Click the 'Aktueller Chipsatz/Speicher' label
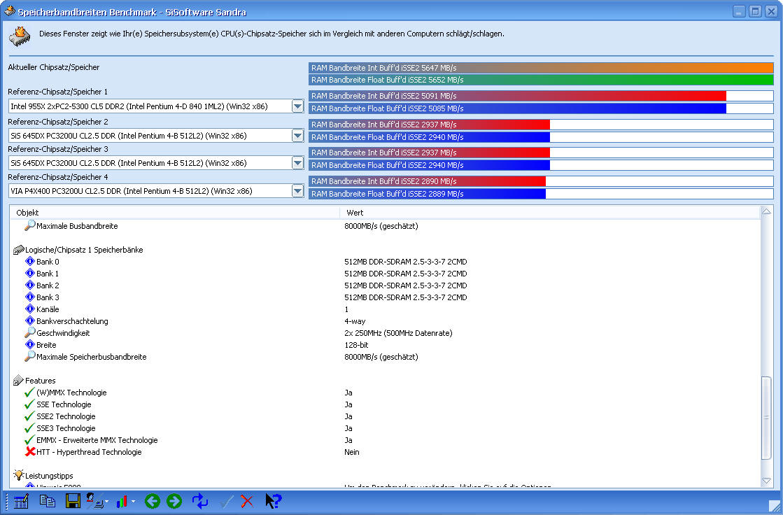This screenshot has height=515, width=783. [x=54, y=67]
